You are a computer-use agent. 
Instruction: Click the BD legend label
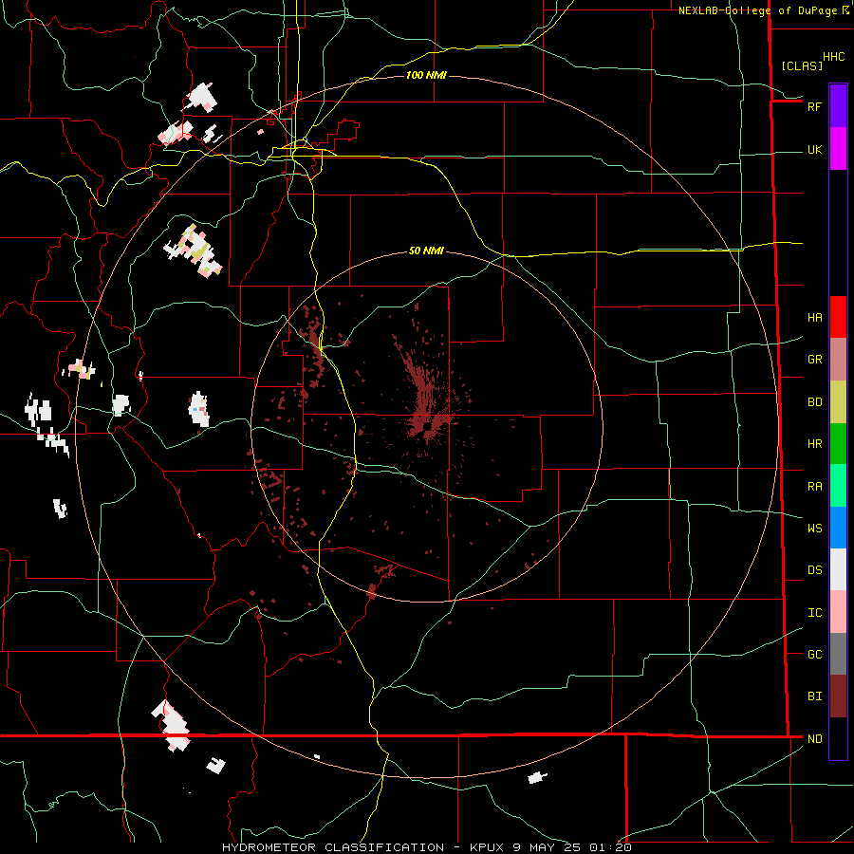(814, 402)
